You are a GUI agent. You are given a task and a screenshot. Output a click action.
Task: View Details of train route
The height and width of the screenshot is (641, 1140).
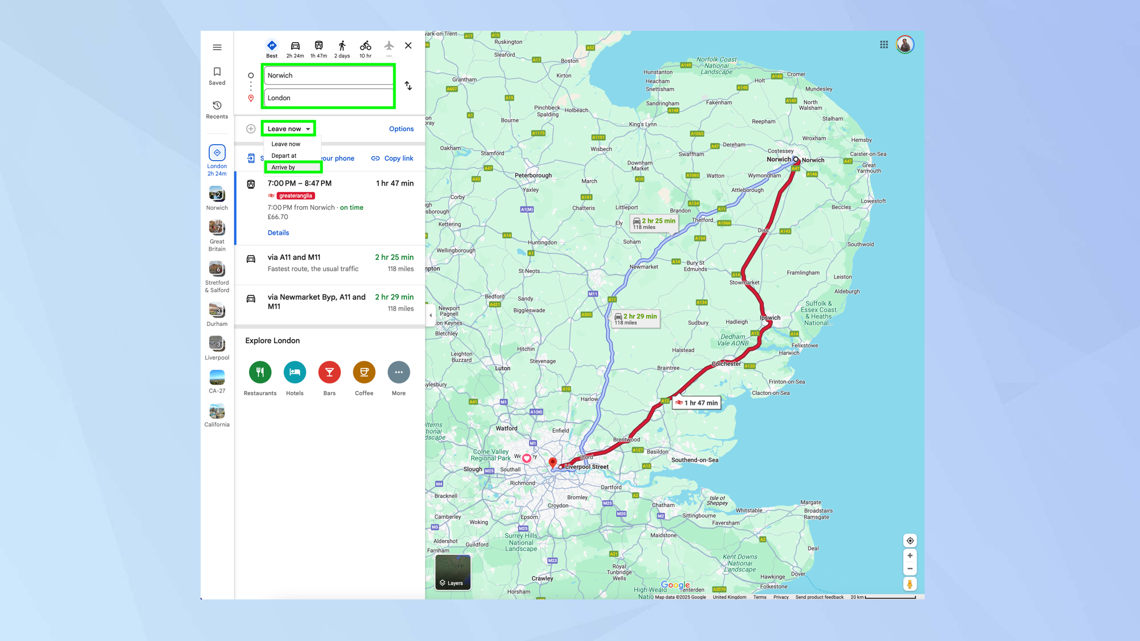(x=278, y=232)
